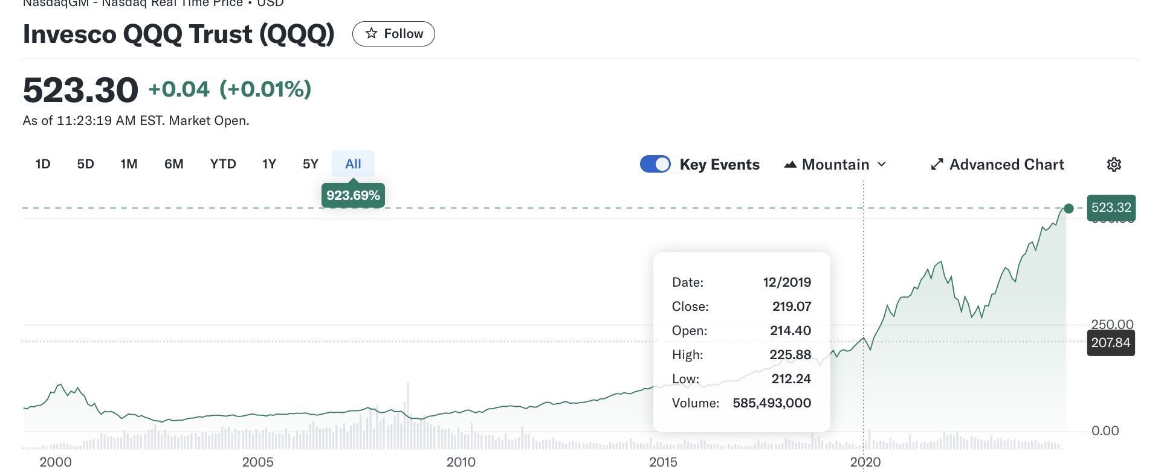This screenshot has width=1164, height=472.
Task: Switch chart to 1M range
Action: click(x=129, y=164)
